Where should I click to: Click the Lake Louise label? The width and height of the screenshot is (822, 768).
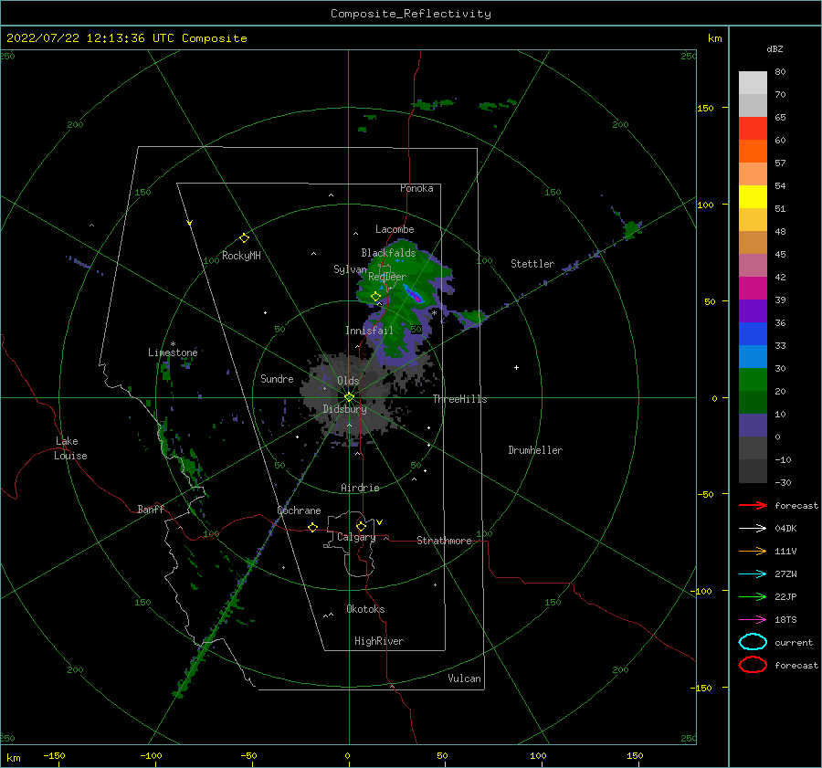click(x=70, y=448)
